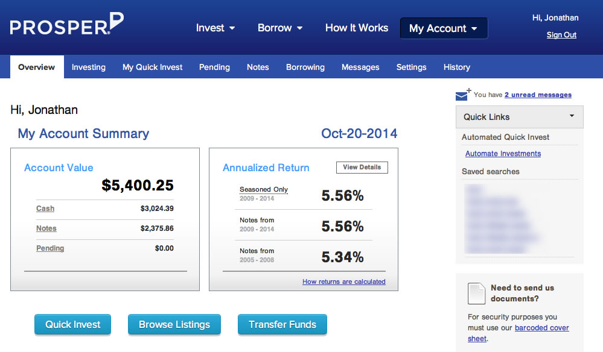Image resolution: width=603 pixels, height=352 pixels.
Task: Select the Overview tab
Action: [37, 67]
